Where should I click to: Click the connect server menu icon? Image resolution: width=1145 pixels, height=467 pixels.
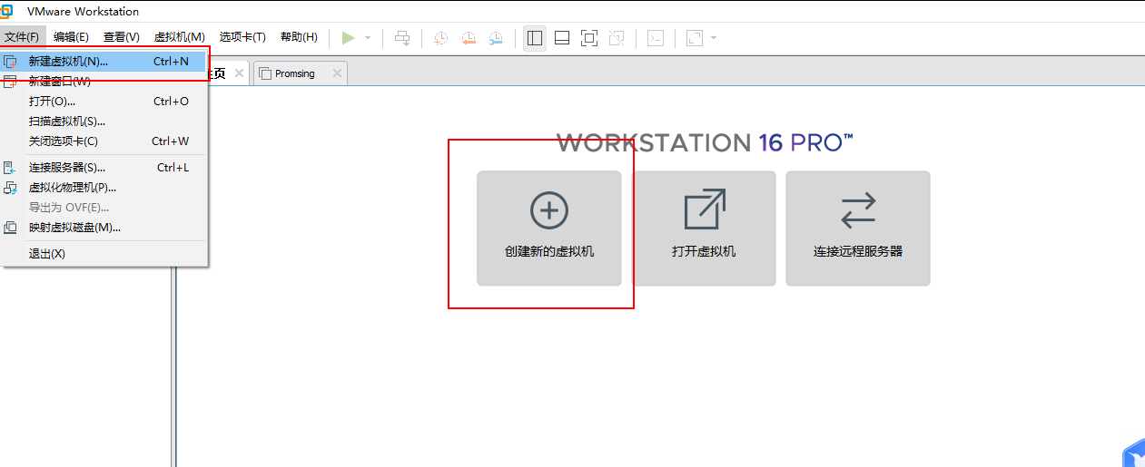(x=11, y=168)
